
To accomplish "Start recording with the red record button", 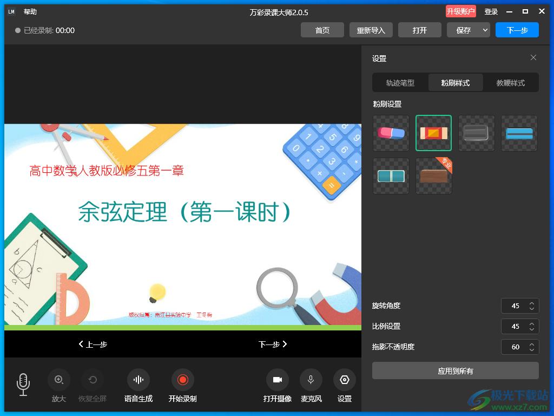I will click(x=182, y=380).
